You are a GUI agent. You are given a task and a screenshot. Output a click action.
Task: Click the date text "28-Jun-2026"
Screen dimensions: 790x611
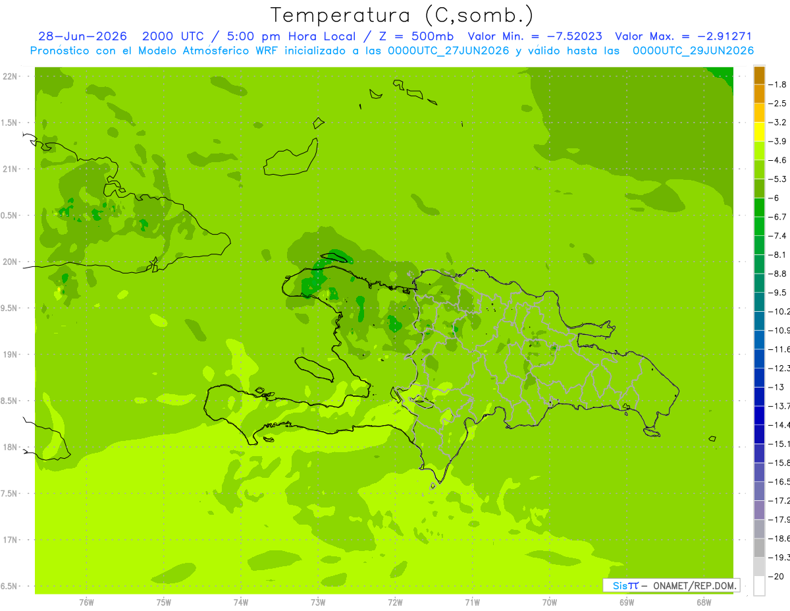coord(82,37)
